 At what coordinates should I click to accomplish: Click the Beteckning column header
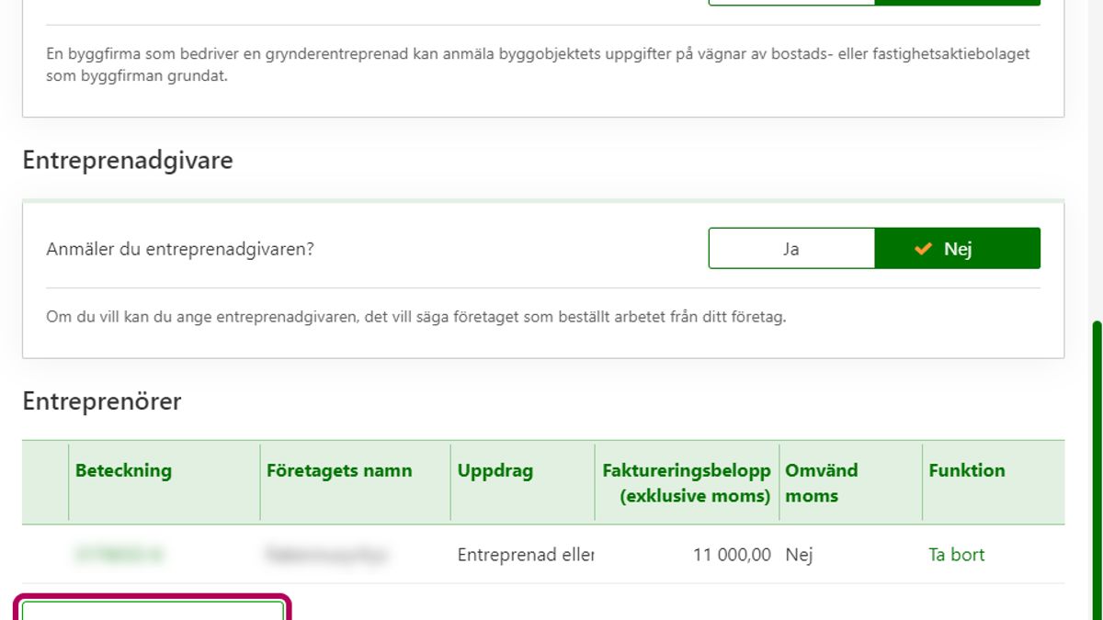click(123, 470)
